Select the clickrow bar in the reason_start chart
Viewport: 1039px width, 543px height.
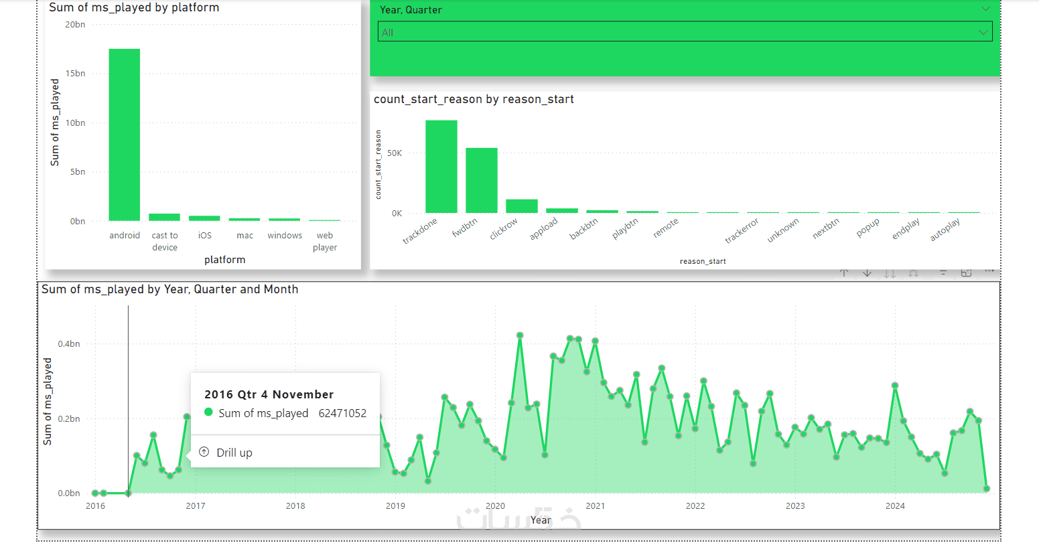[522, 206]
